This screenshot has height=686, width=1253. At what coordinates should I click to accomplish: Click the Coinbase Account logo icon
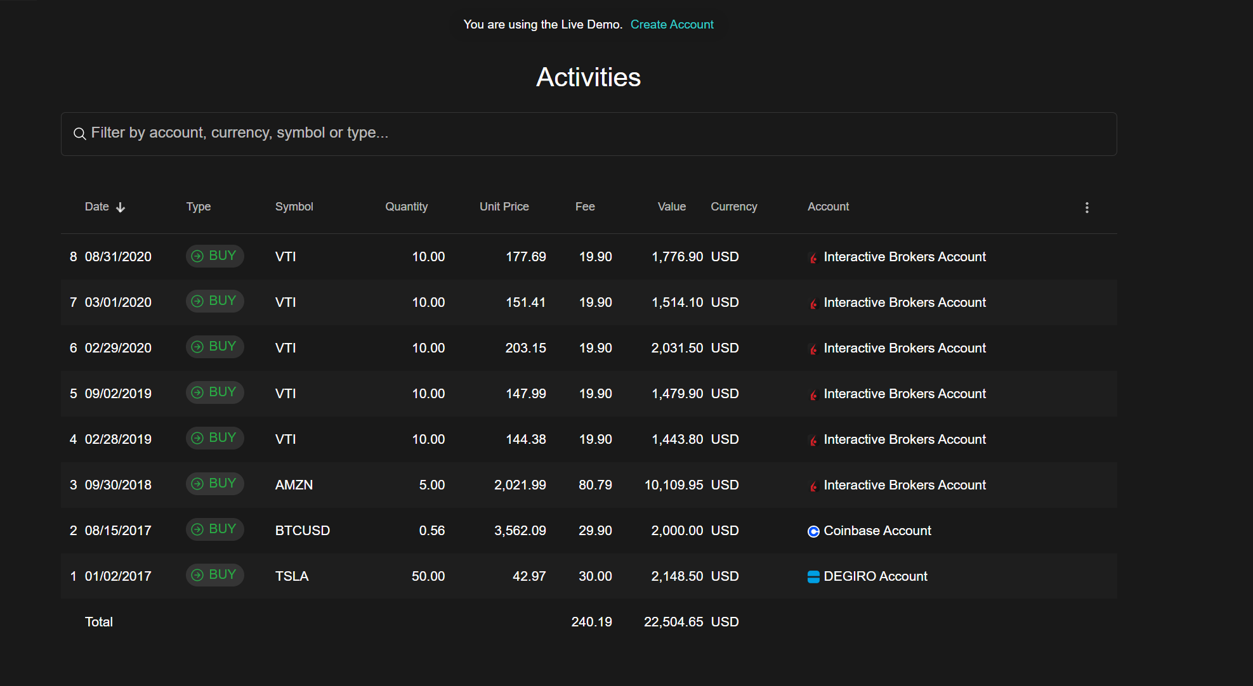click(x=813, y=531)
